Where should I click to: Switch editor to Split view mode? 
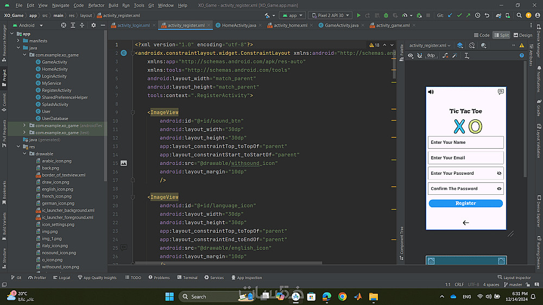[501, 35]
